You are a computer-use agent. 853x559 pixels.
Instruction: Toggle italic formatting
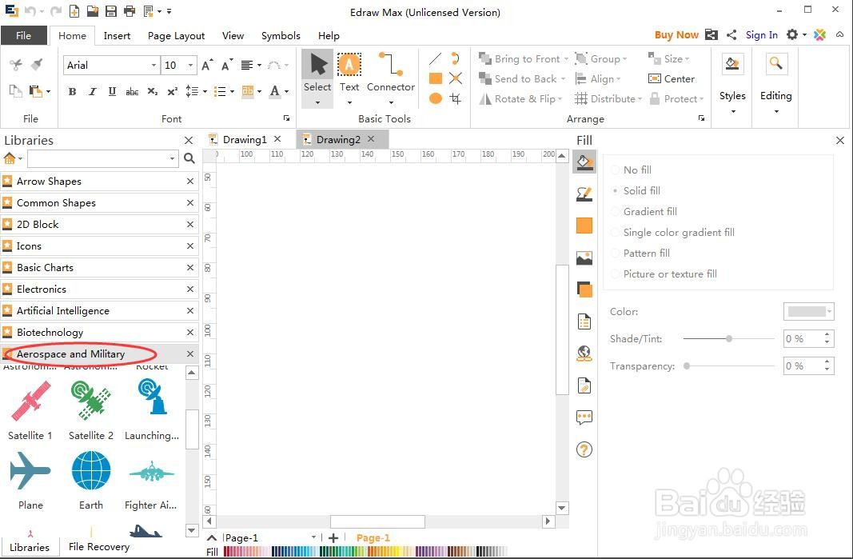93,91
